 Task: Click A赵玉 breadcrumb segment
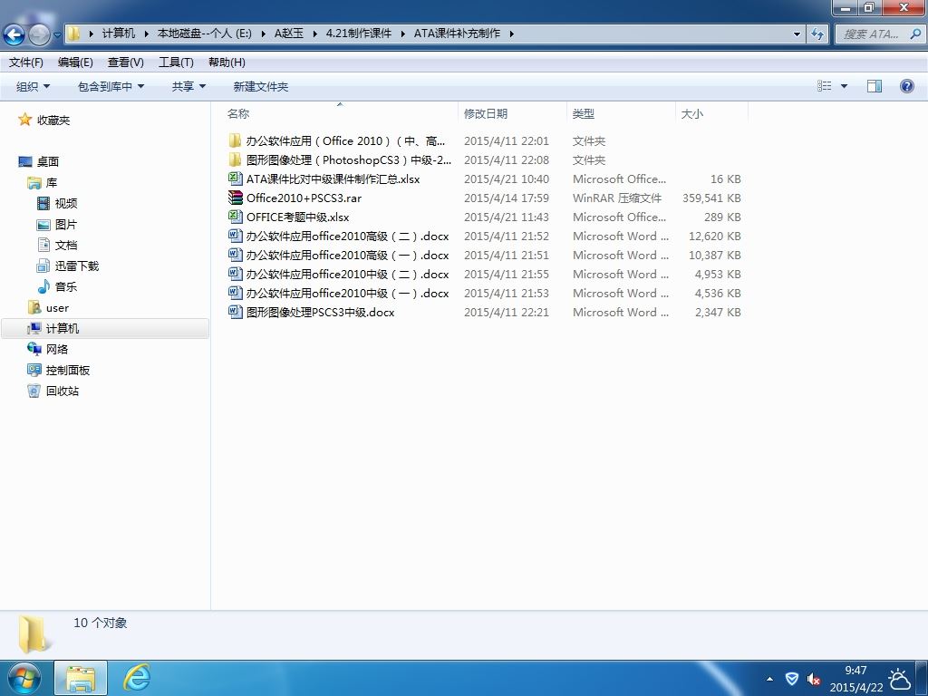[289, 34]
